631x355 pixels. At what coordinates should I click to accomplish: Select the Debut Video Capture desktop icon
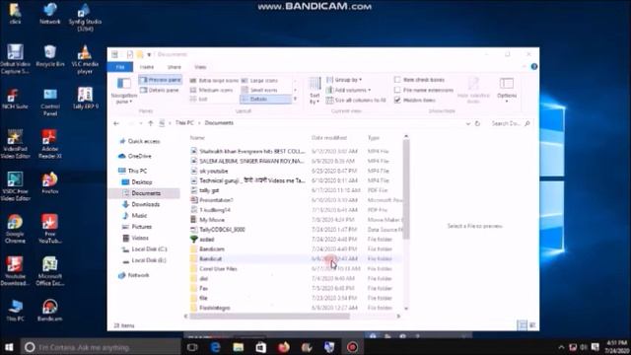point(16,59)
